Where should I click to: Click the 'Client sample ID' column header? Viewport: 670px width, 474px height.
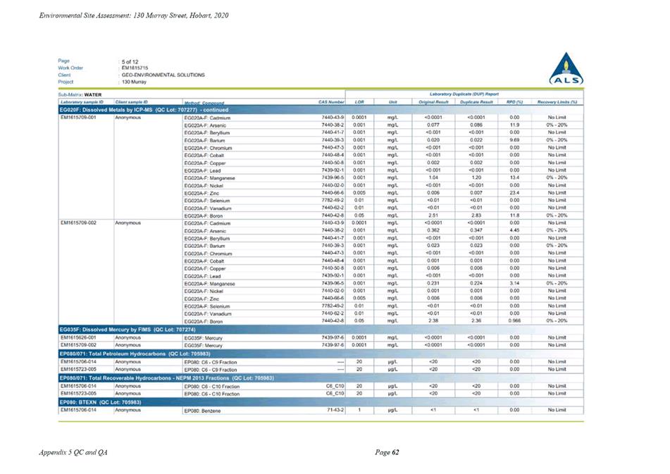coord(131,102)
